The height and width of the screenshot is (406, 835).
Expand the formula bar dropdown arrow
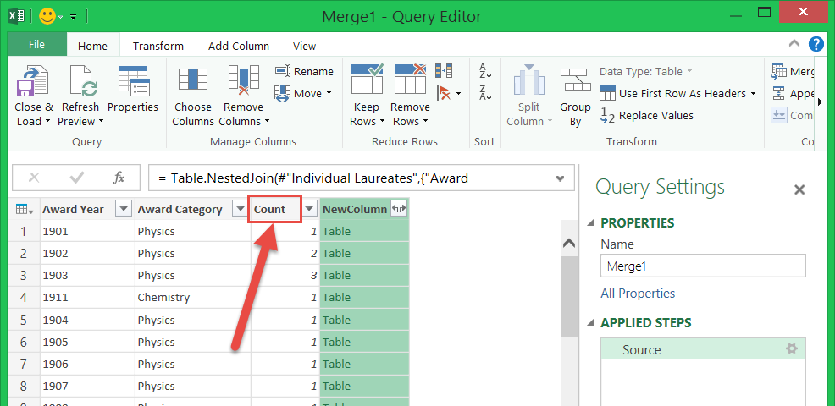click(x=560, y=178)
